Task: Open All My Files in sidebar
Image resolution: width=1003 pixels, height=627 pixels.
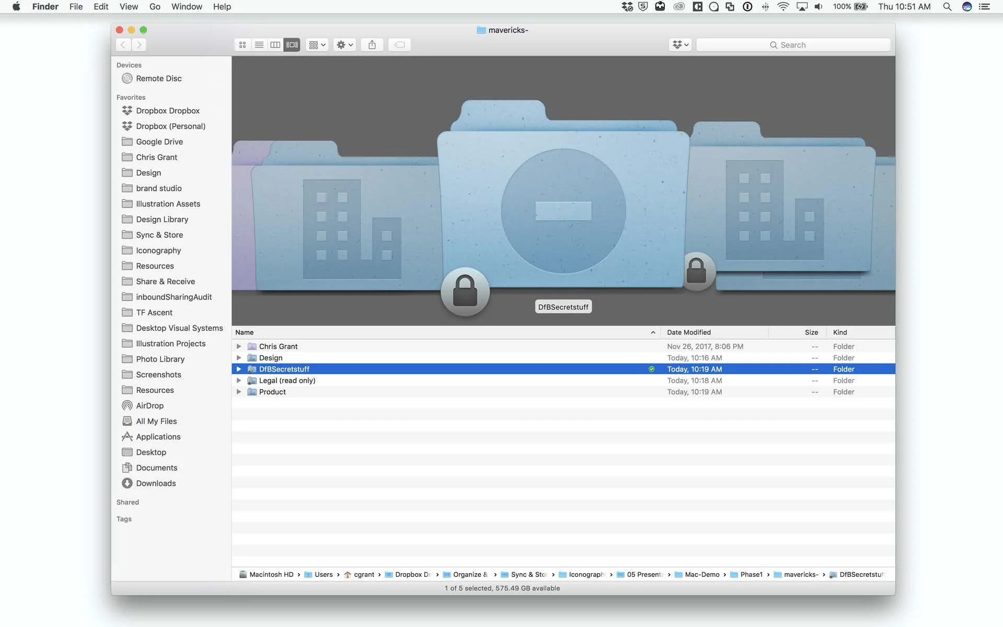Action: tap(156, 421)
